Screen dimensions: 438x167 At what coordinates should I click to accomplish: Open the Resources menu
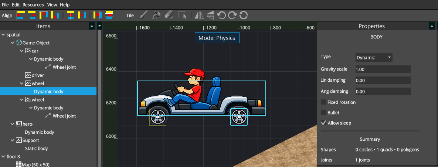click(33, 5)
